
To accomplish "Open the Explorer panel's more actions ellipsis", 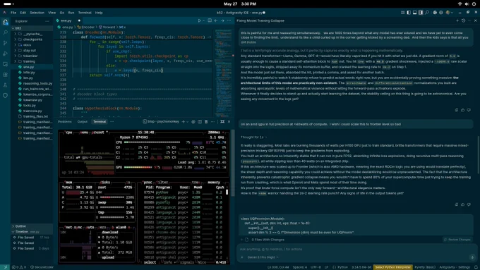I will coord(47,21).
